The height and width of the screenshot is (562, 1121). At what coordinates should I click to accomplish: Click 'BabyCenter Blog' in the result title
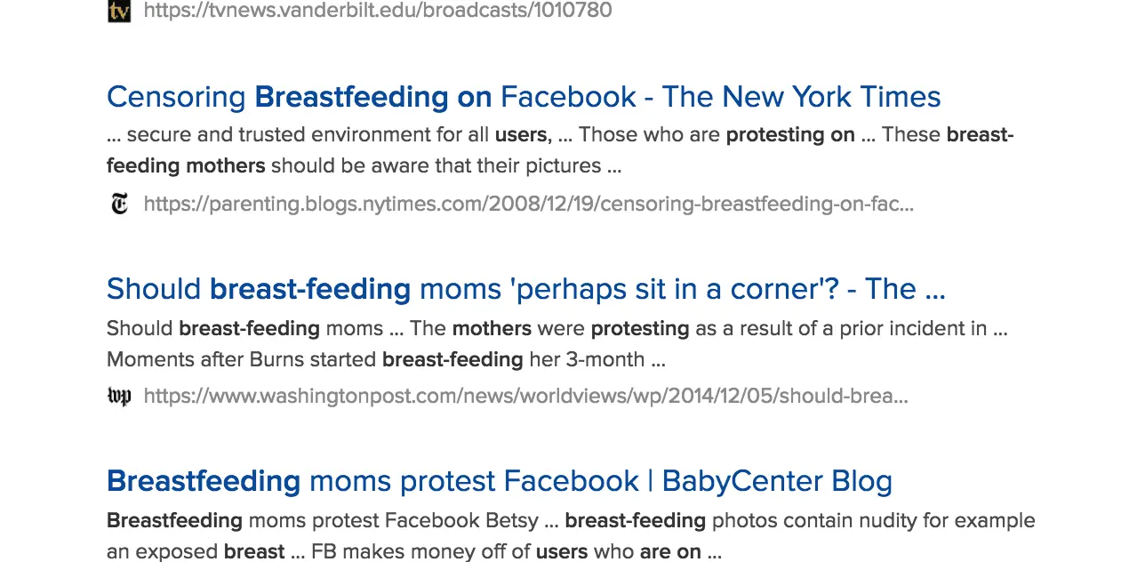coord(777,481)
